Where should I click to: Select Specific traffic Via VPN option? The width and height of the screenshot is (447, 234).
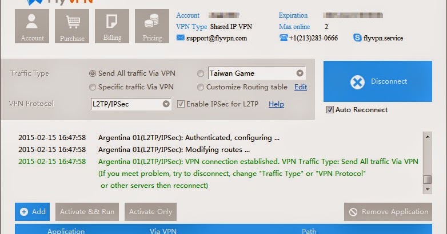[93, 87]
